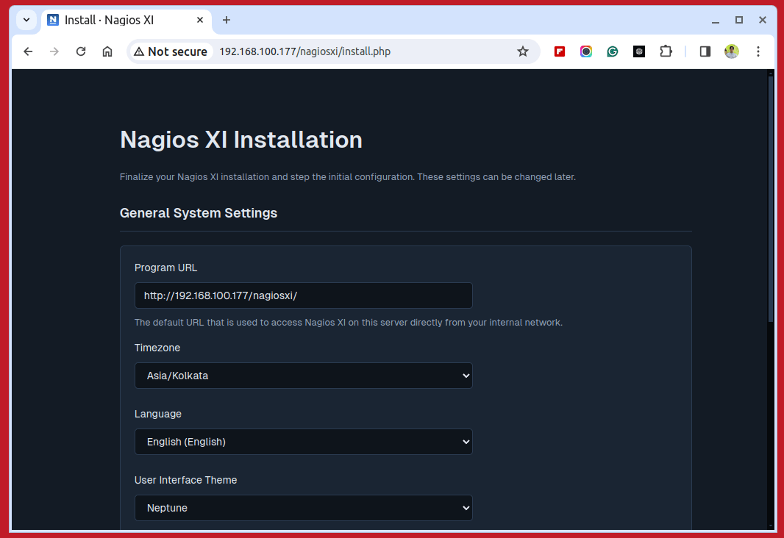This screenshot has height=538, width=784.
Task: Open the Language dropdown
Action: point(303,442)
